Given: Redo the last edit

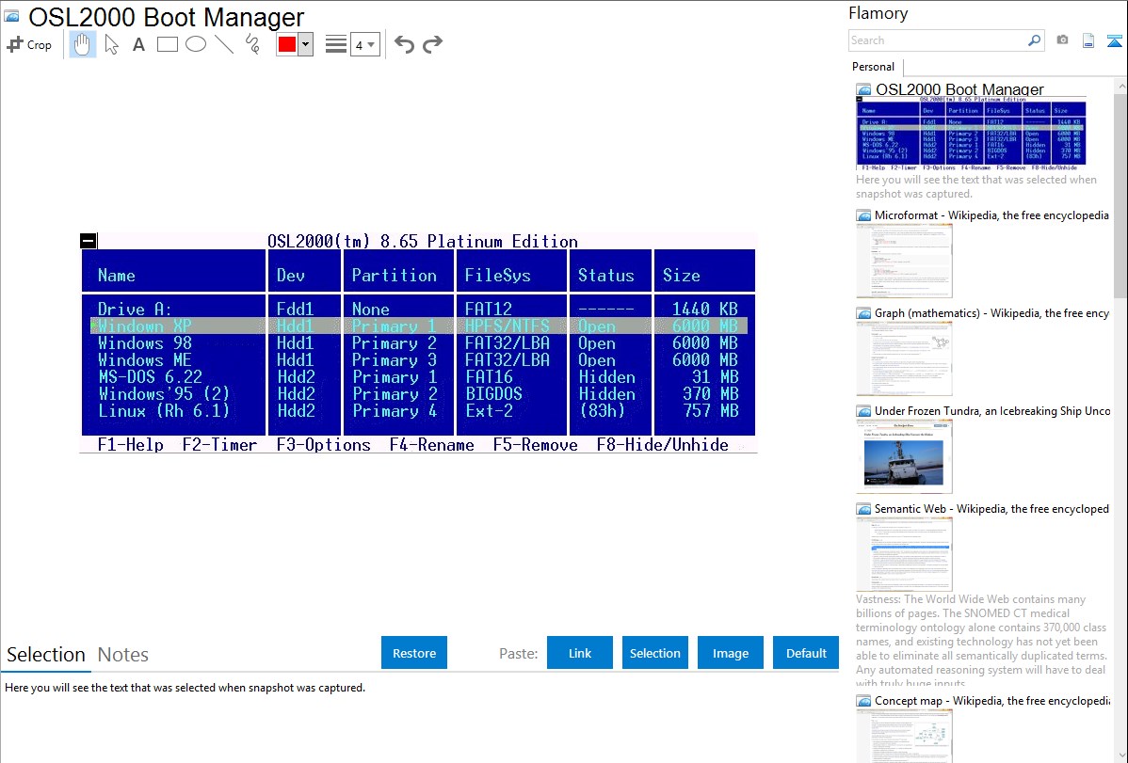Looking at the screenshot, I should click(x=432, y=44).
